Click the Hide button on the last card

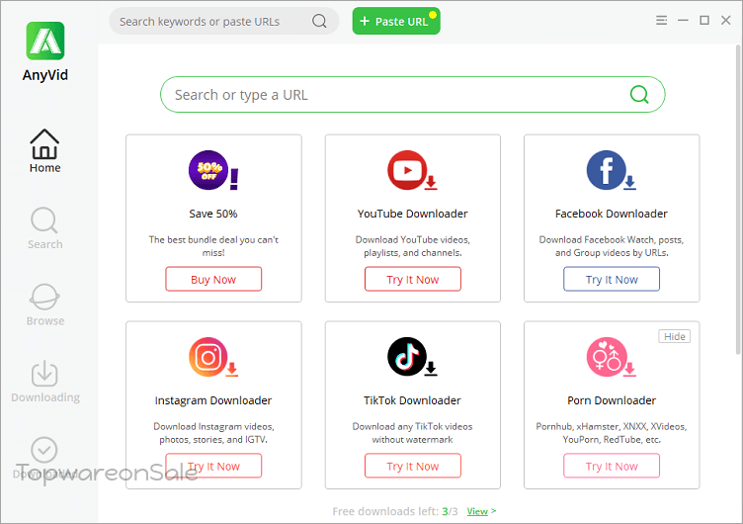(x=674, y=336)
